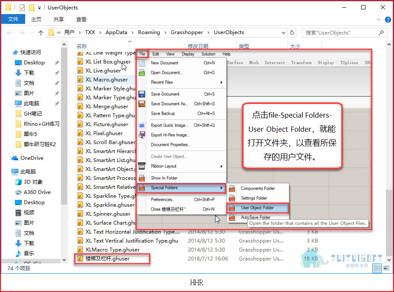Switch to large icons view button
Screen dimensions: 394x292
coord(386,268)
